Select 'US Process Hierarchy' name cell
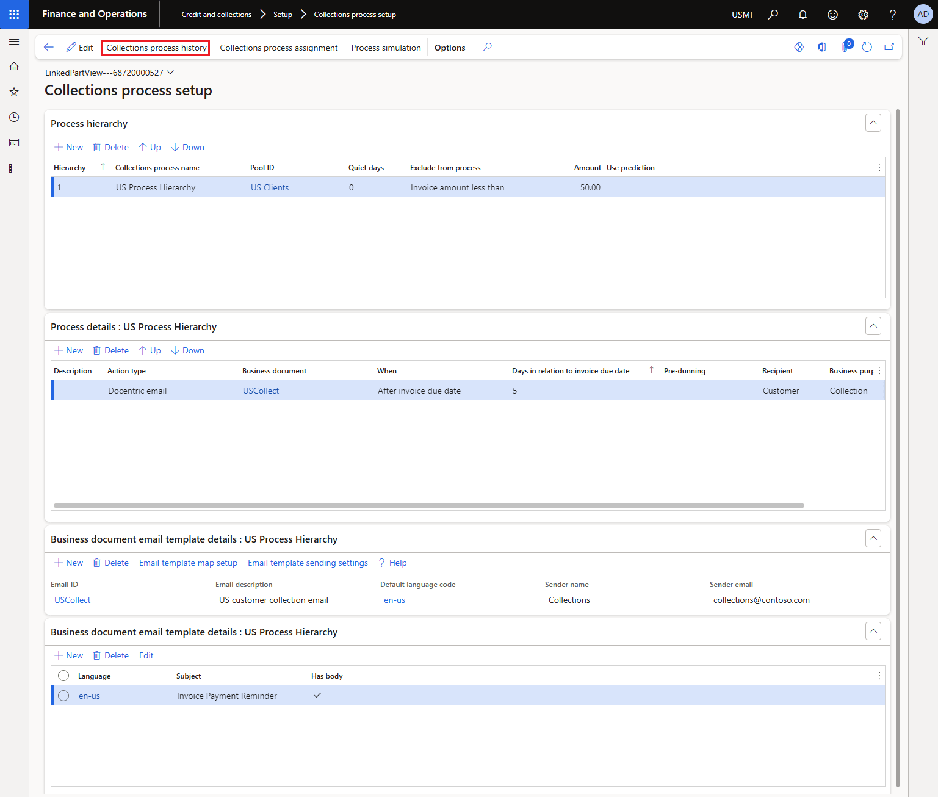 156,187
